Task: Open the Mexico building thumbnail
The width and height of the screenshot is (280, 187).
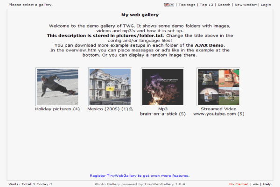Action: 110,87
